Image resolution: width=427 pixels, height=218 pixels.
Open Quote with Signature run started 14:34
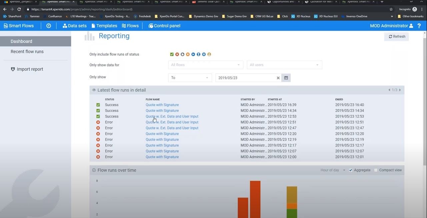162,111
